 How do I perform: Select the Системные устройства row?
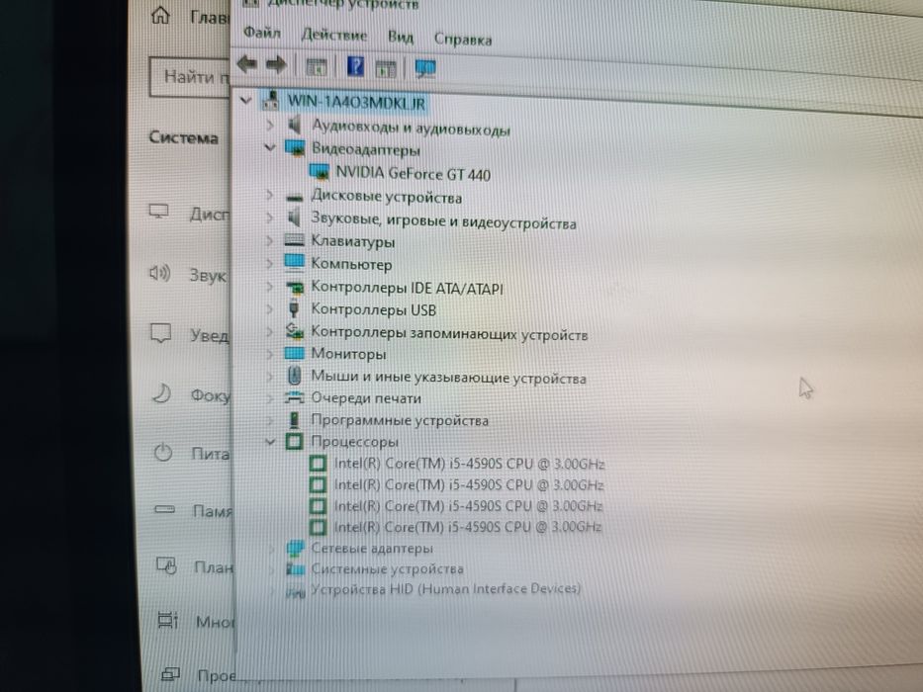click(x=387, y=569)
